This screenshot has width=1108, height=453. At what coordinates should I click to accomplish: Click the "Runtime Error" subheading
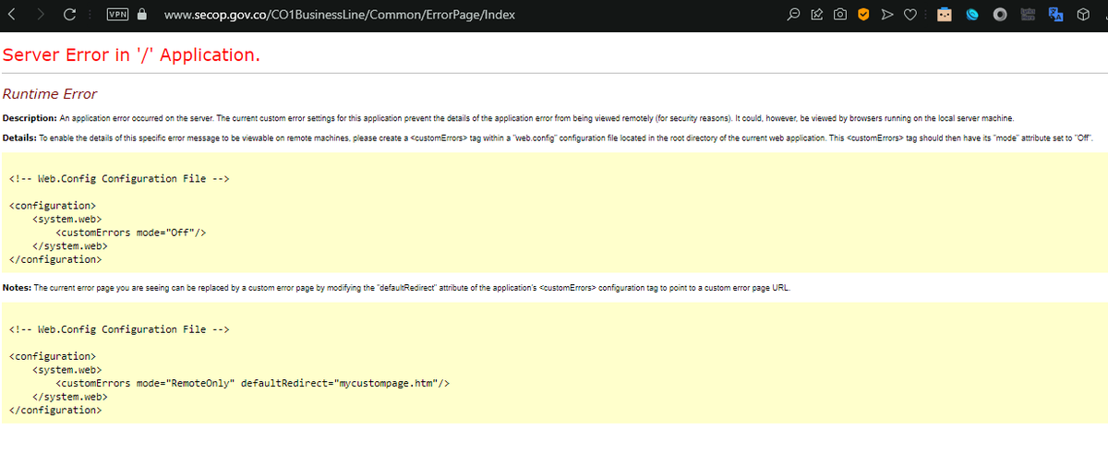pos(50,94)
